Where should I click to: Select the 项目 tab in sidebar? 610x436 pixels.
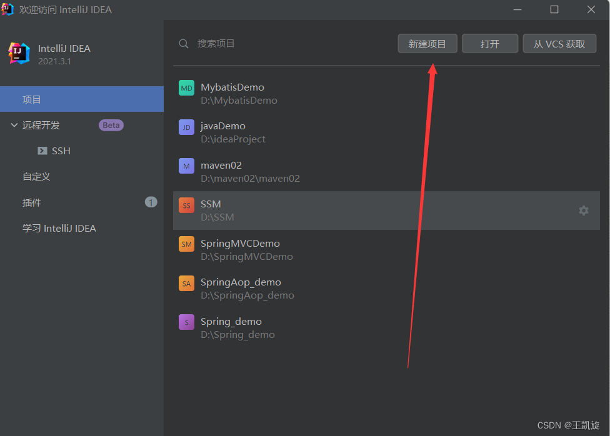(82, 99)
